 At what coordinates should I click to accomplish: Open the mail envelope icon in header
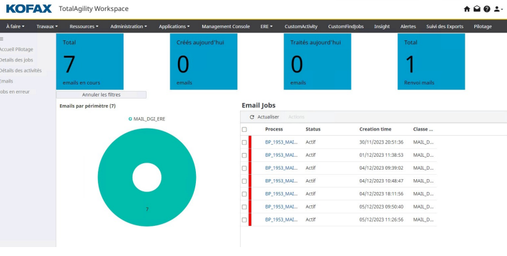[x=477, y=9]
